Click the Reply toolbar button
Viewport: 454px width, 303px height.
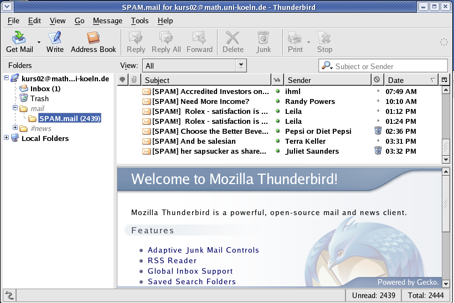[x=136, y=41]
